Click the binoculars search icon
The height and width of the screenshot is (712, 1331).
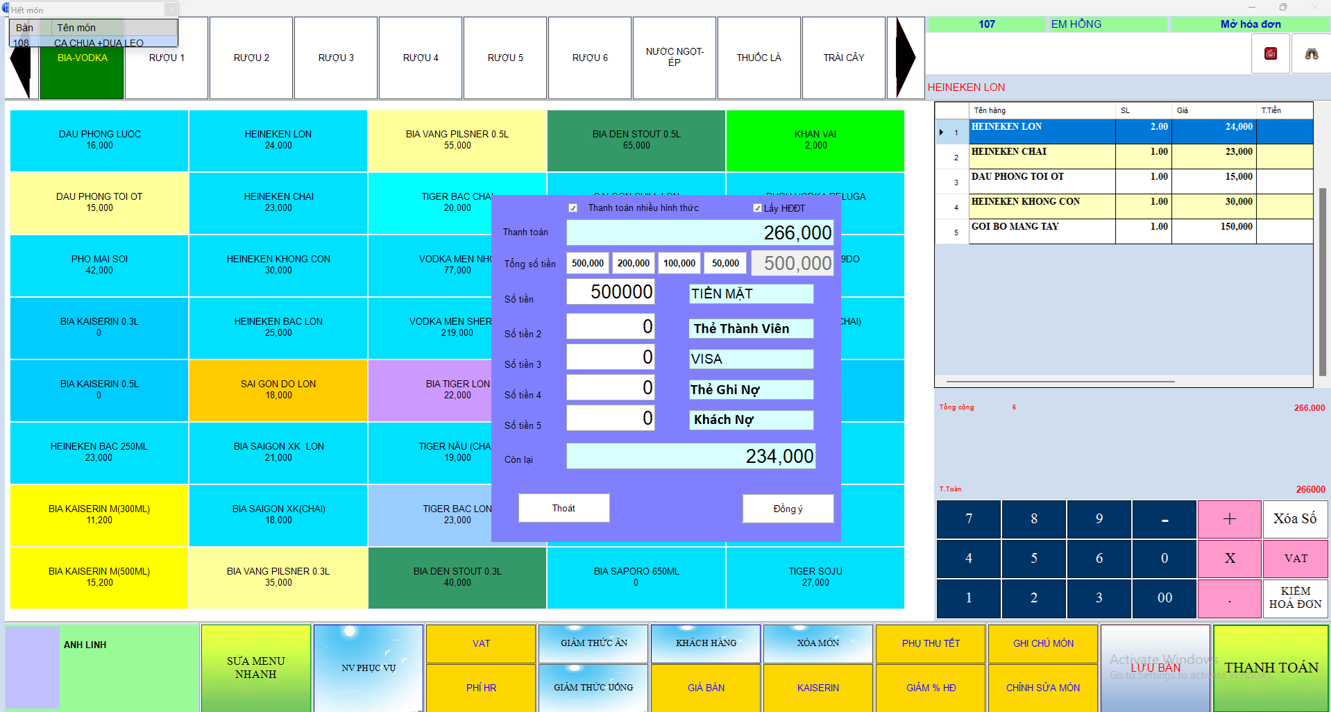coord(1312,53)
